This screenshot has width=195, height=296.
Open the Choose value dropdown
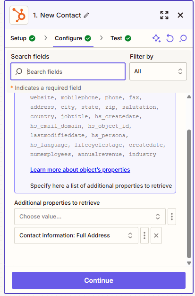[x=90, y=217]
